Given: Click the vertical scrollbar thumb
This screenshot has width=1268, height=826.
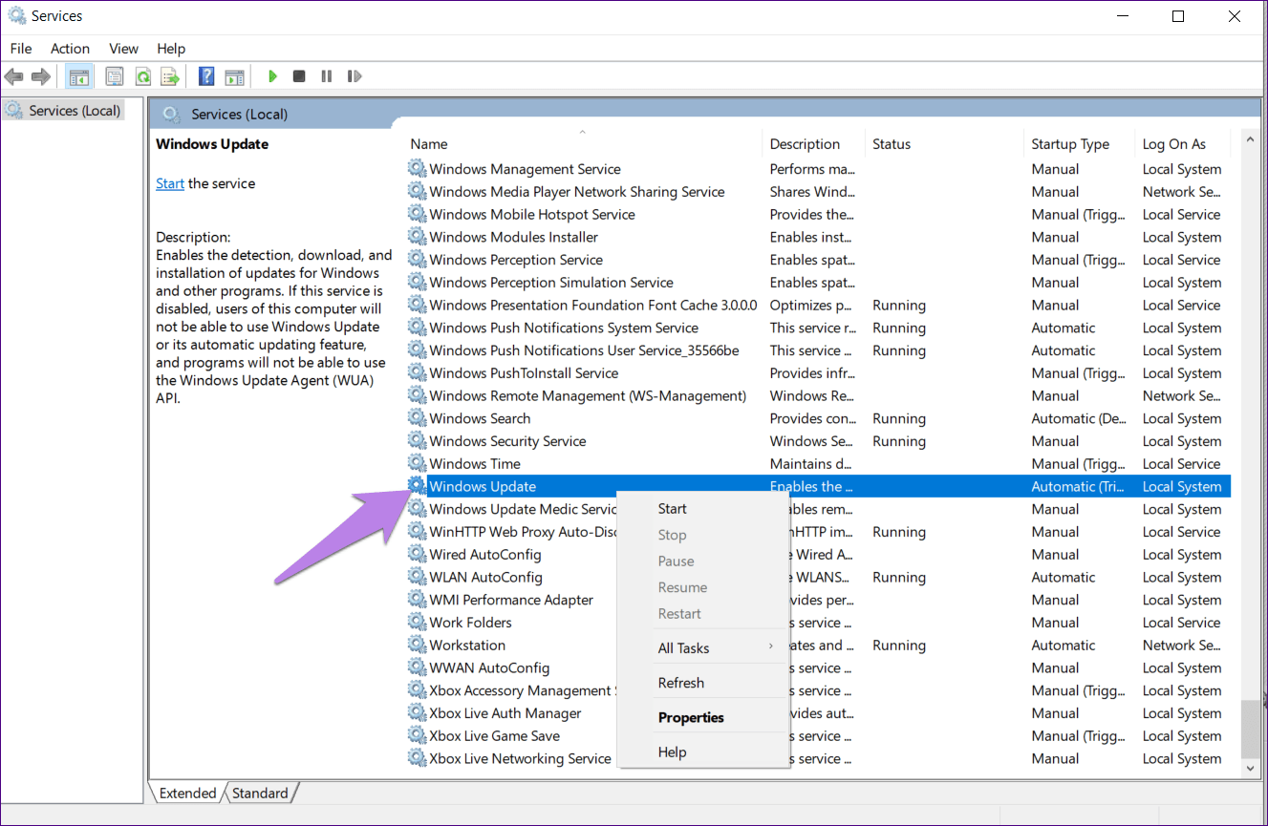Looking at the screenshot, I should point(1250,728).
